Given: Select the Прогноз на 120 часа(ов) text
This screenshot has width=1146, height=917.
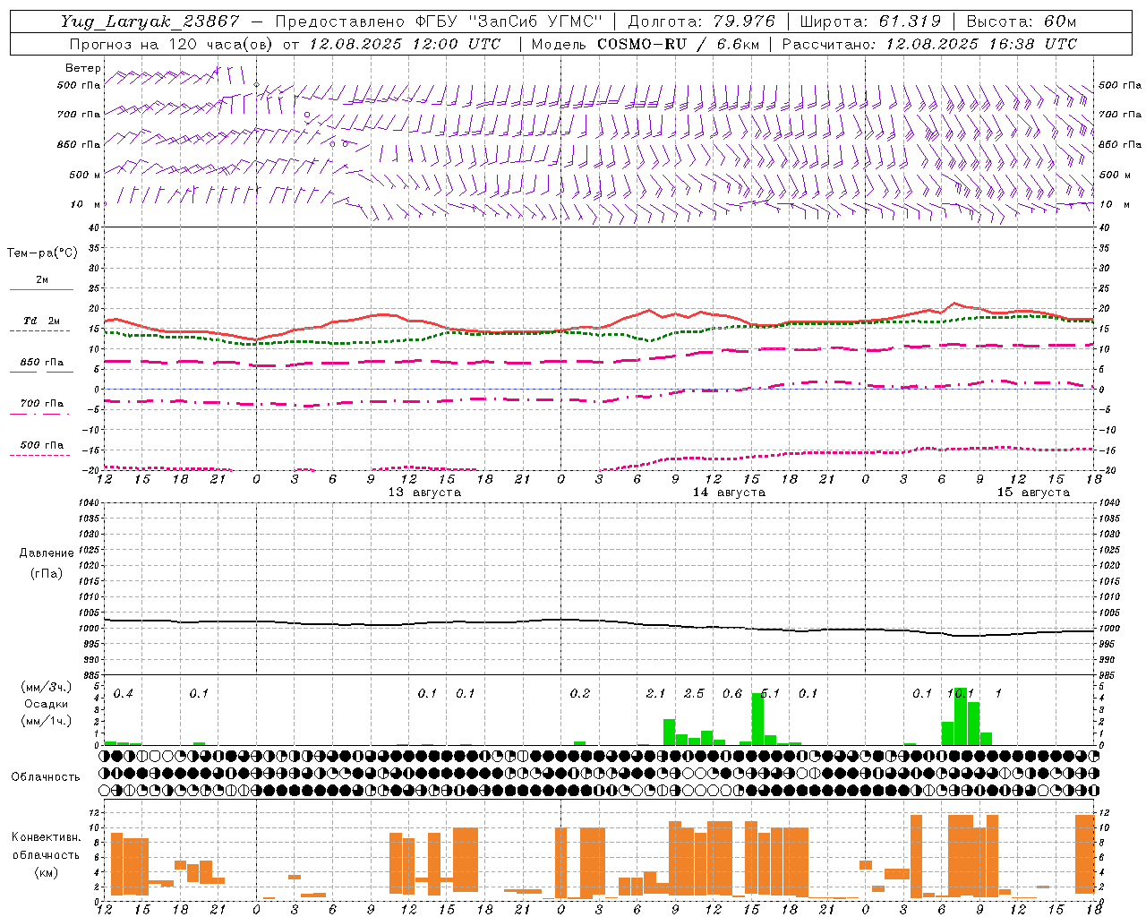Looking at the screenshot, I should 172,44.
